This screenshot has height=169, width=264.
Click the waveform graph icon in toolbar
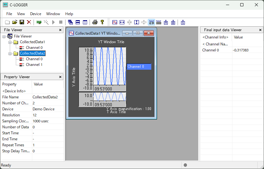coord(115,22)
